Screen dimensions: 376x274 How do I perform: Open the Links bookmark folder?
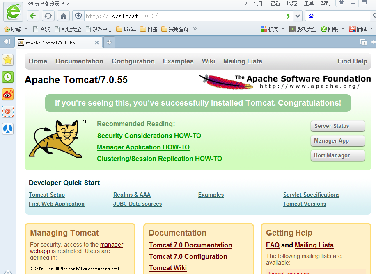coord(126,29)
